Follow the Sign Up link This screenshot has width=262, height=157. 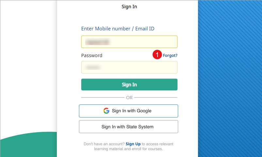(x=133, y=144)
